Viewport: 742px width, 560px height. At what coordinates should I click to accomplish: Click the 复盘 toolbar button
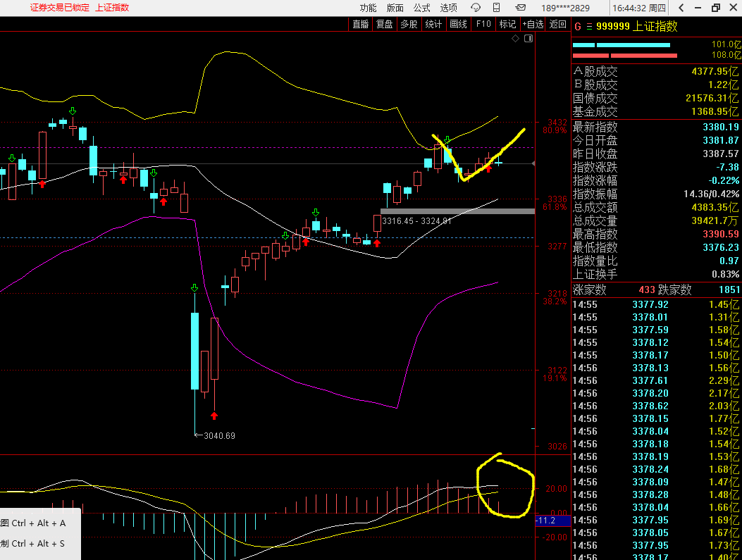pyautogui.click(x=384, y=24)
